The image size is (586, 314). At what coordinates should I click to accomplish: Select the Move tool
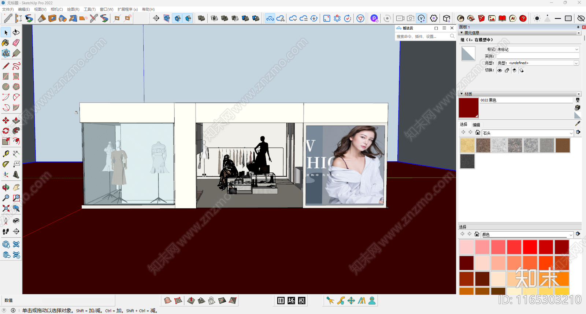6,120
